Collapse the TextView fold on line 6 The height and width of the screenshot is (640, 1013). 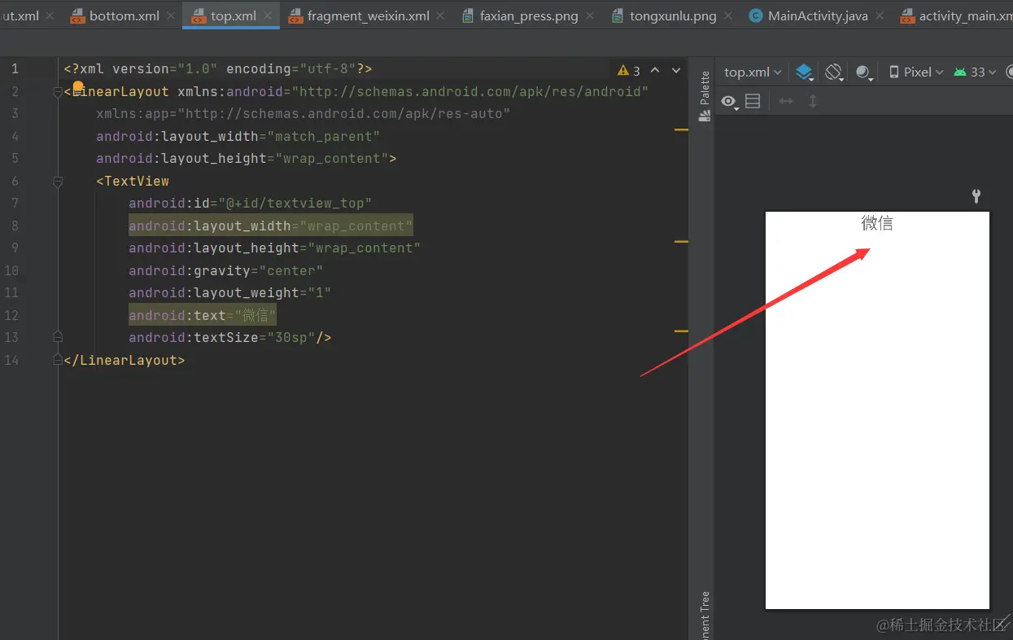[58, 182]
